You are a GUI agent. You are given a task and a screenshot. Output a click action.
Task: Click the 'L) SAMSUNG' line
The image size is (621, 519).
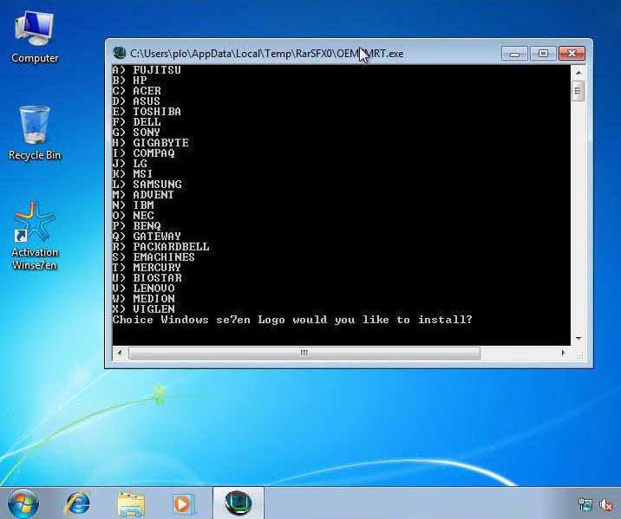147,185
